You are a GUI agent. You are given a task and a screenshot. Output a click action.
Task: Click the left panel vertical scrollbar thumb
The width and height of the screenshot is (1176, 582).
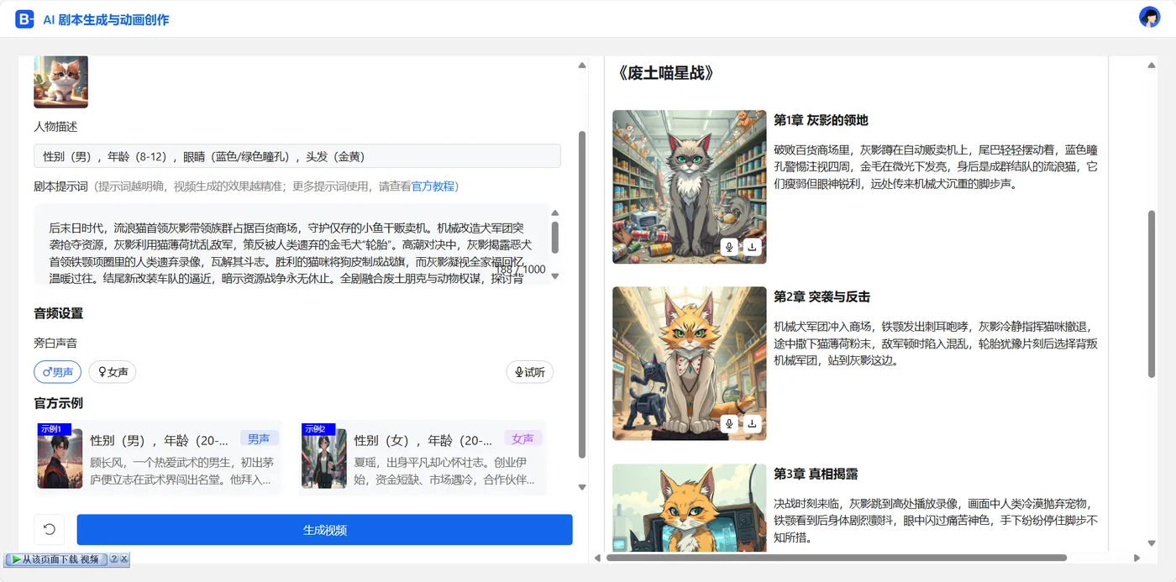pos(582,294)
